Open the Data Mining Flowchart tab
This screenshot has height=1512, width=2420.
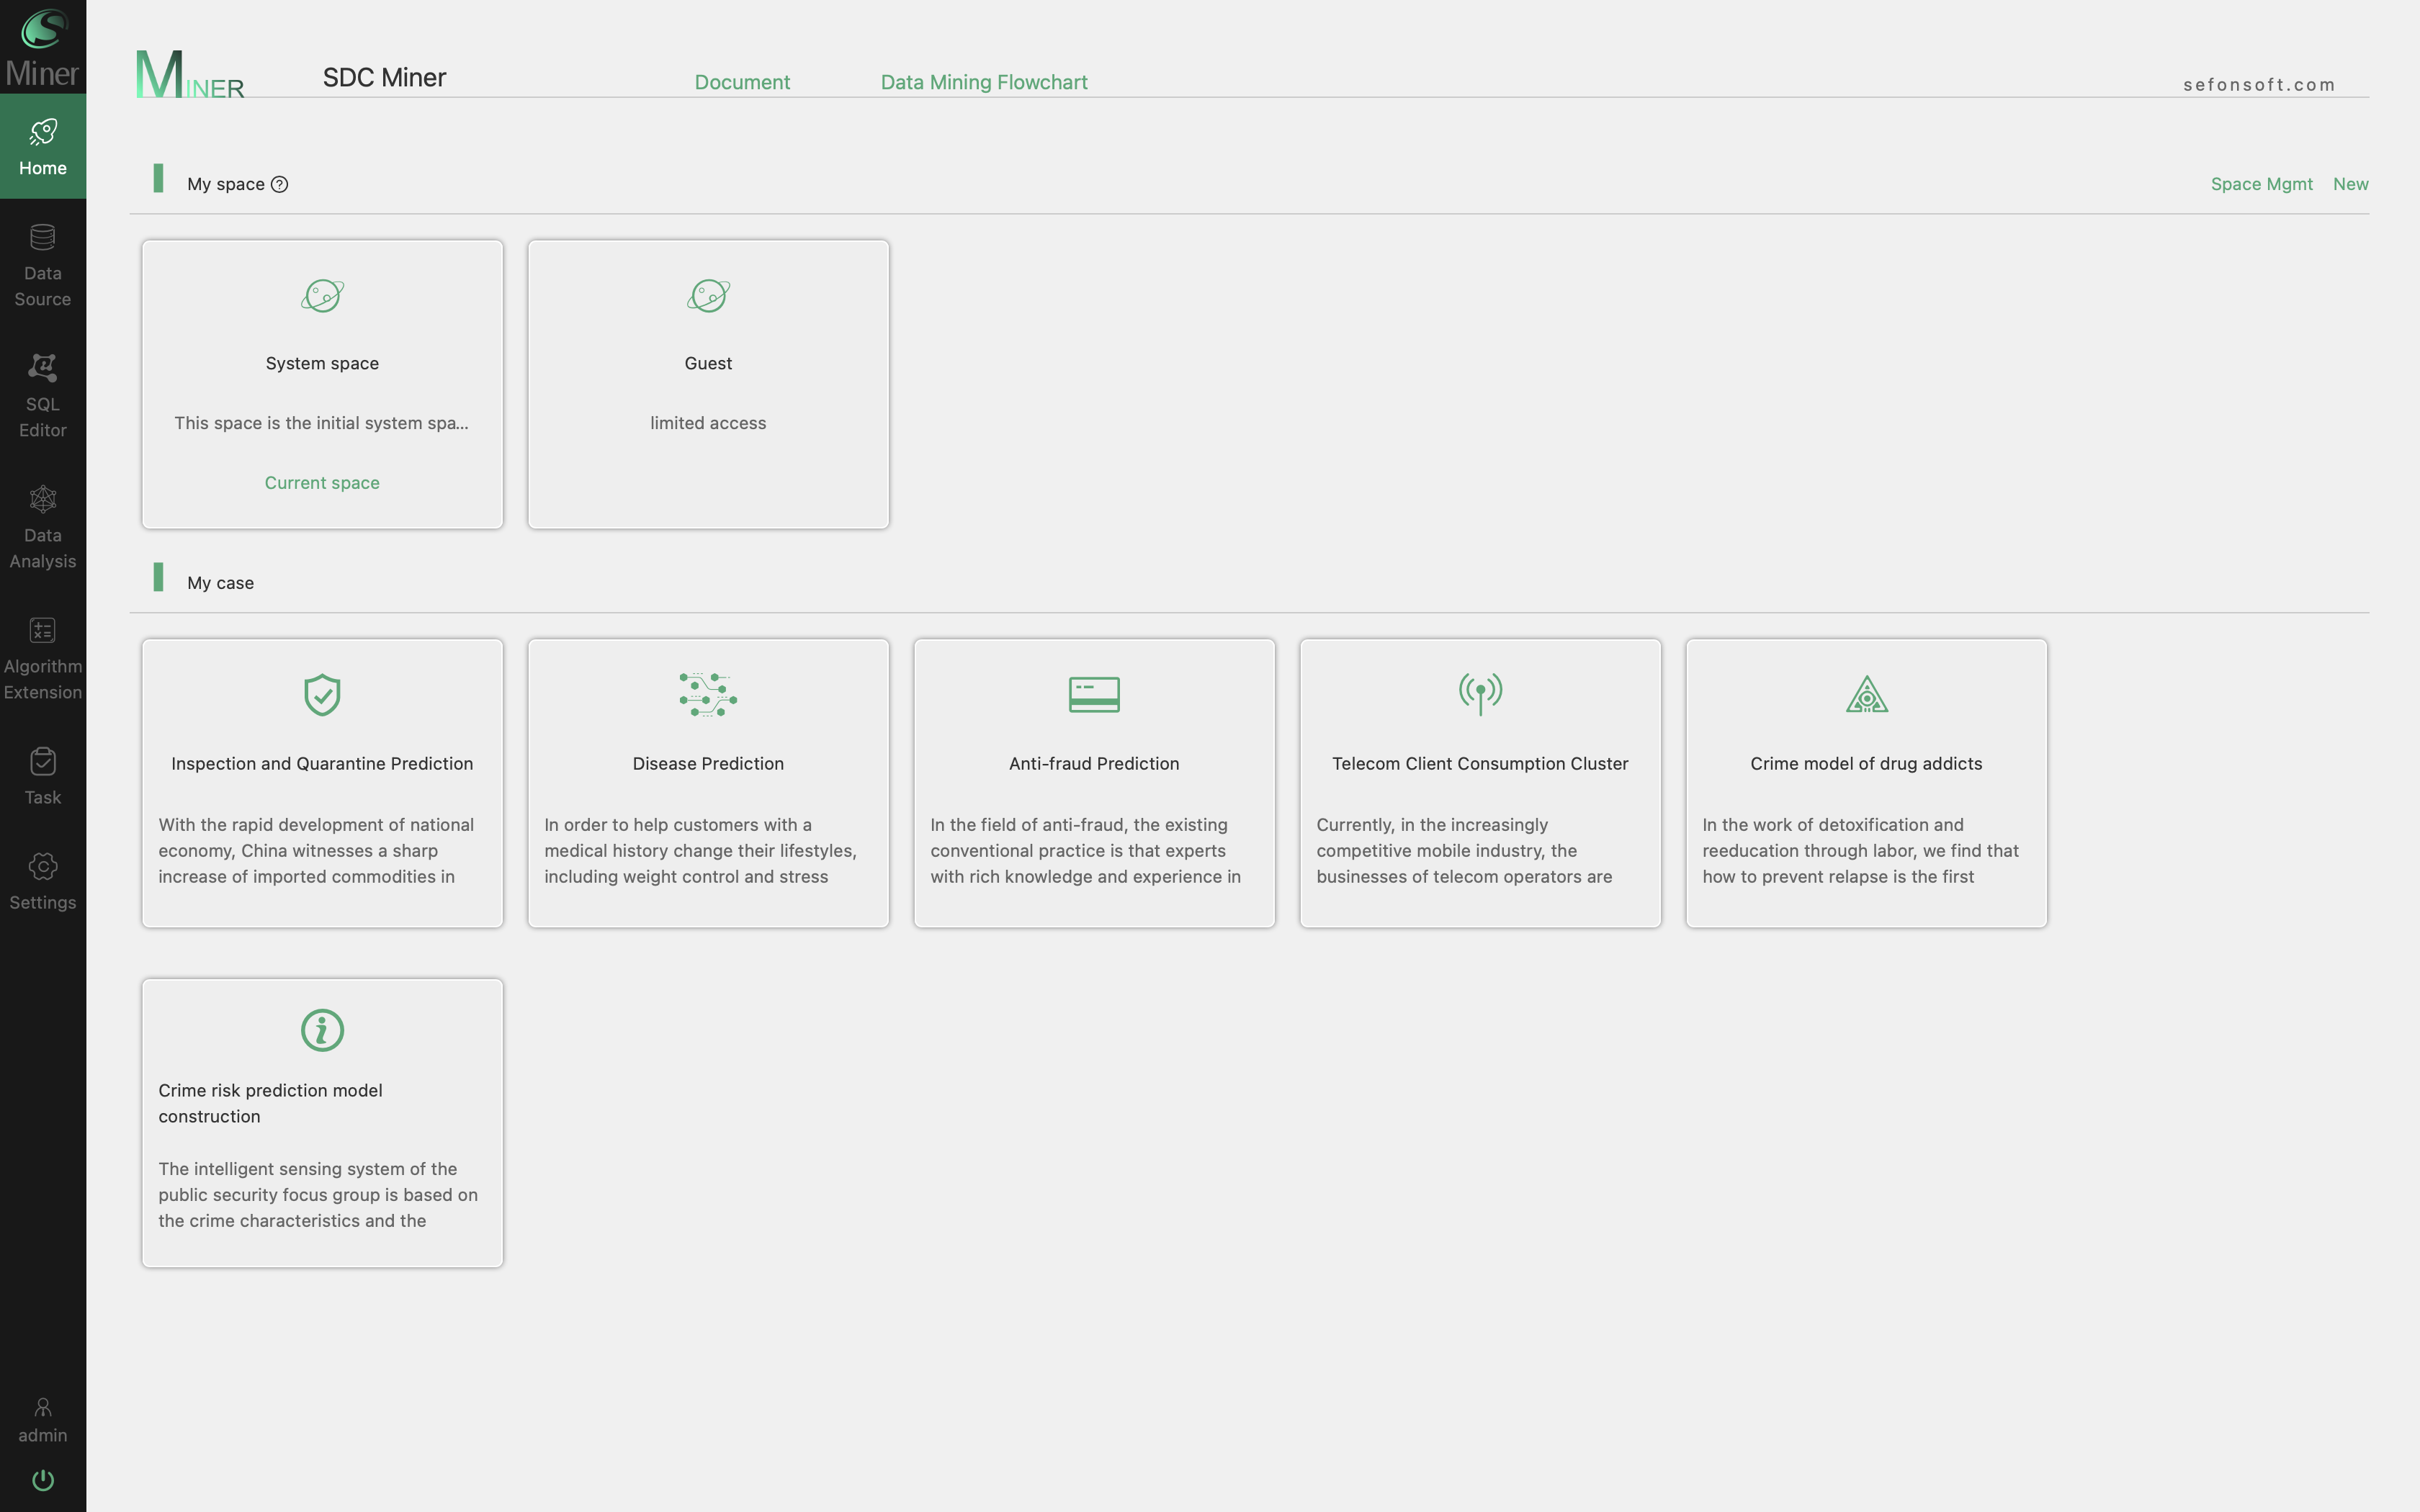pos(983,82)
